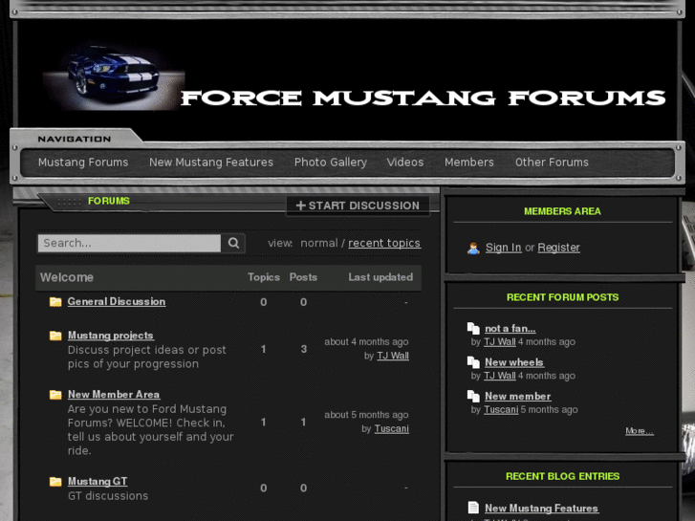Open the New wheels recent post
Viewport: 695px width, 521px height.
tap(514, 362)
